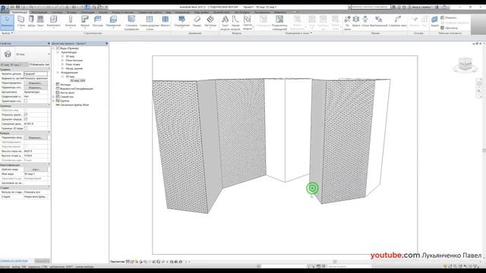Screen dimensions: 486x273
Task: Select the Component (Компонент) tool
Action: tap(54, 21)
